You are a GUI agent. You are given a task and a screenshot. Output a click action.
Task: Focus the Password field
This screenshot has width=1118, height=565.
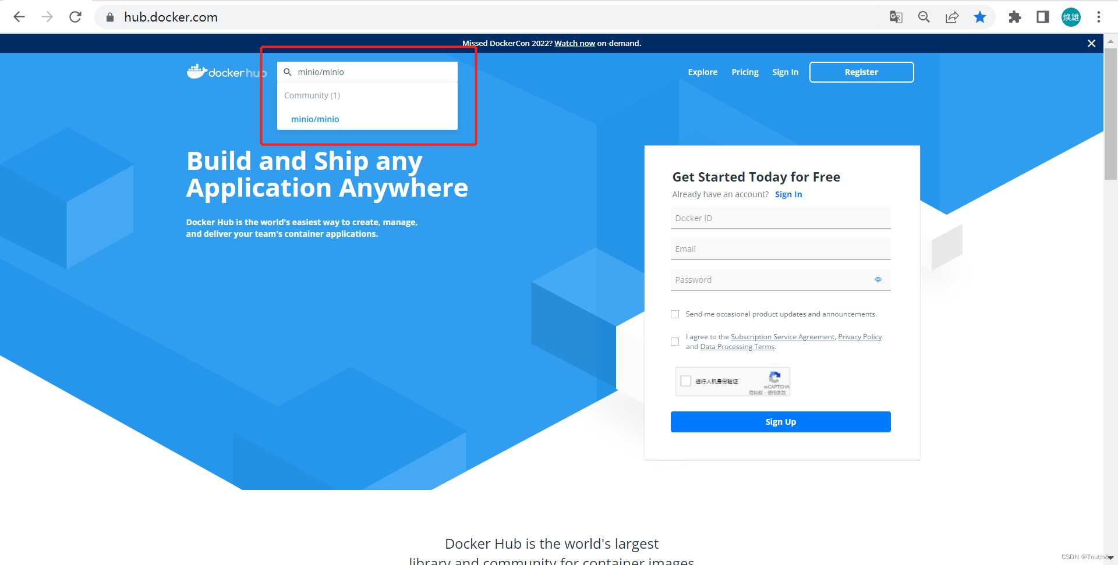coord(780,280)
